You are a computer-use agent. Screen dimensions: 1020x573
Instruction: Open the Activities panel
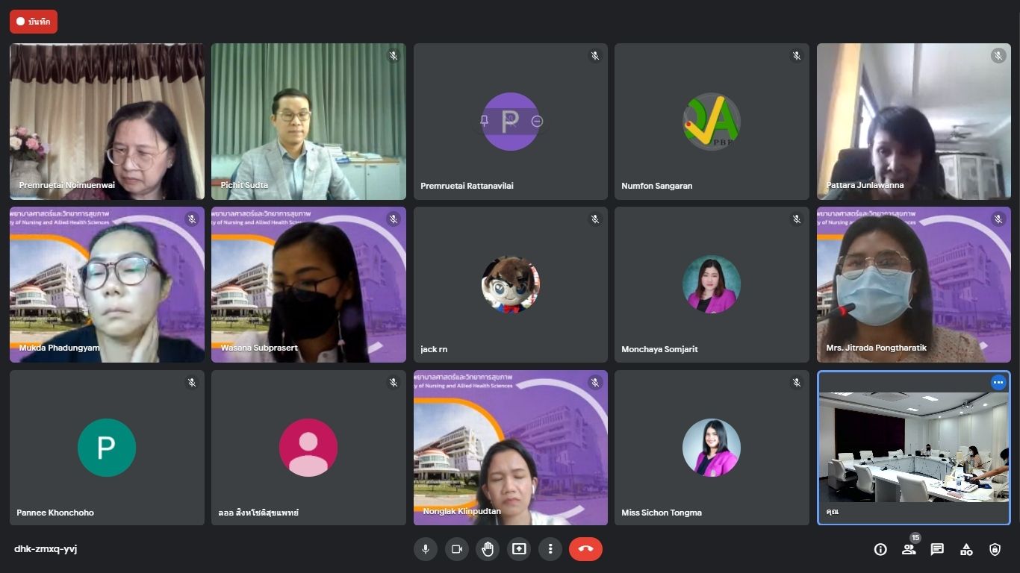click(x=966, y=549)
